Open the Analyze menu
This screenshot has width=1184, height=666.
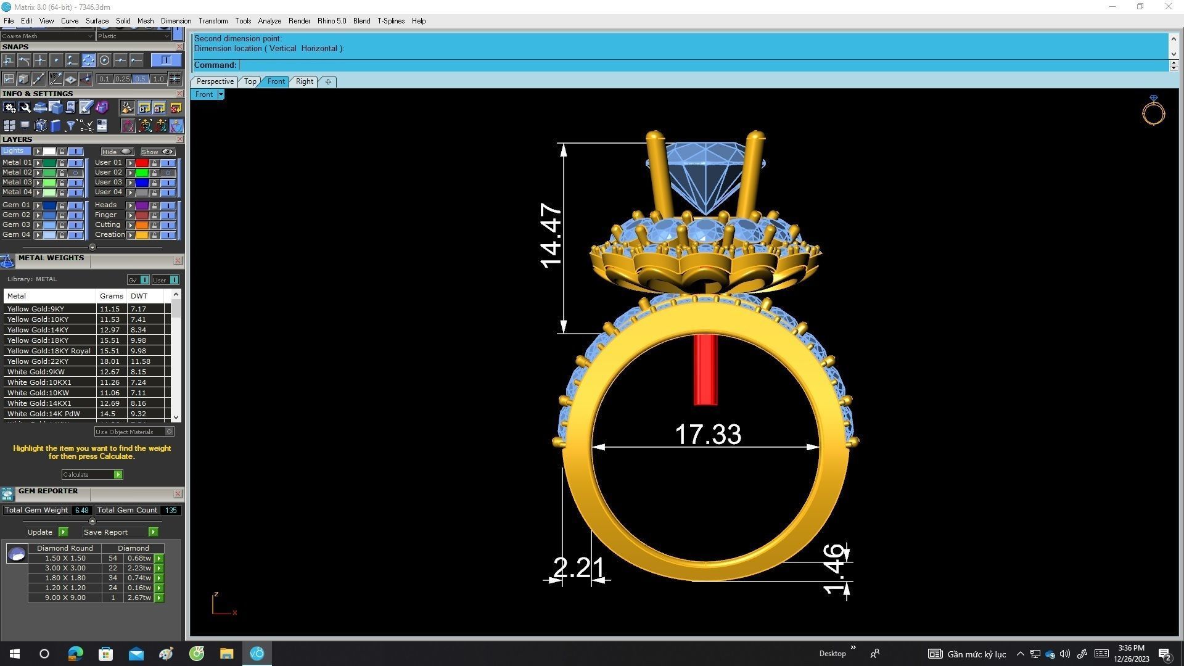[269, 21]
